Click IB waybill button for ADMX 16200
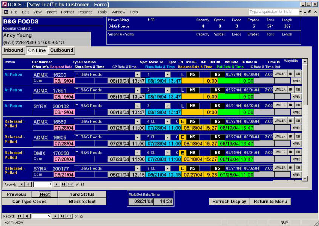 point(290,74)
